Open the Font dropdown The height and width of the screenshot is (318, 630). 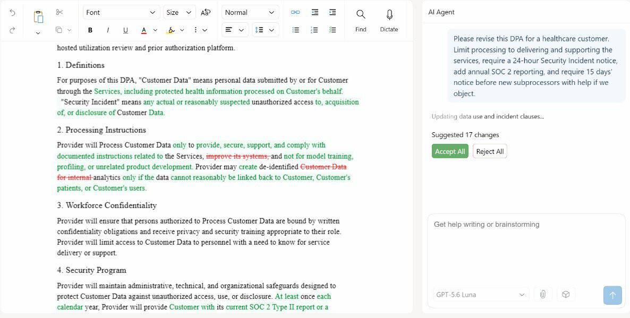[x=121, y=12]
